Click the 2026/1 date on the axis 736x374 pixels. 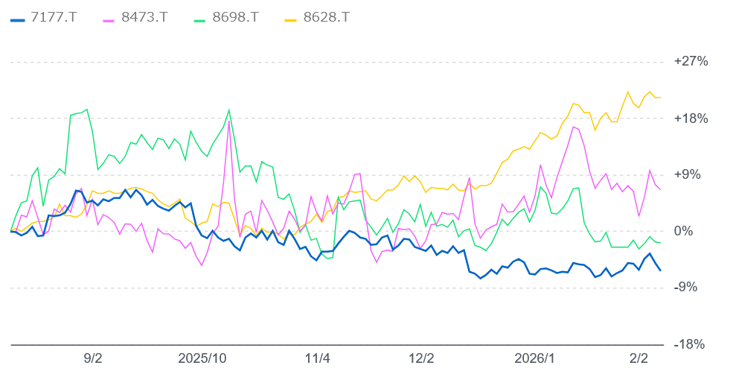point(535,358)
